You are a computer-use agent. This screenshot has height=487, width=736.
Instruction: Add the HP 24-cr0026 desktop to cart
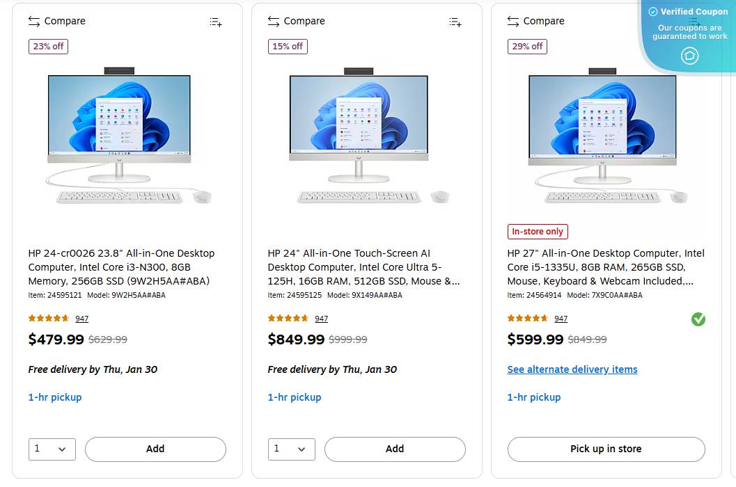tap(155, 449)
